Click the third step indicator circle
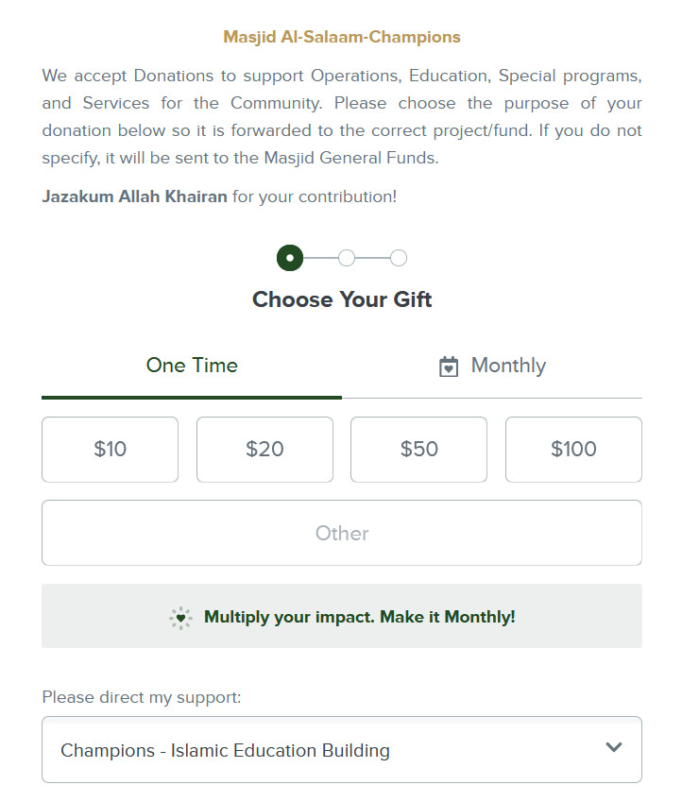682x802 pixels. pyautogui.click(x=399, y=257)
